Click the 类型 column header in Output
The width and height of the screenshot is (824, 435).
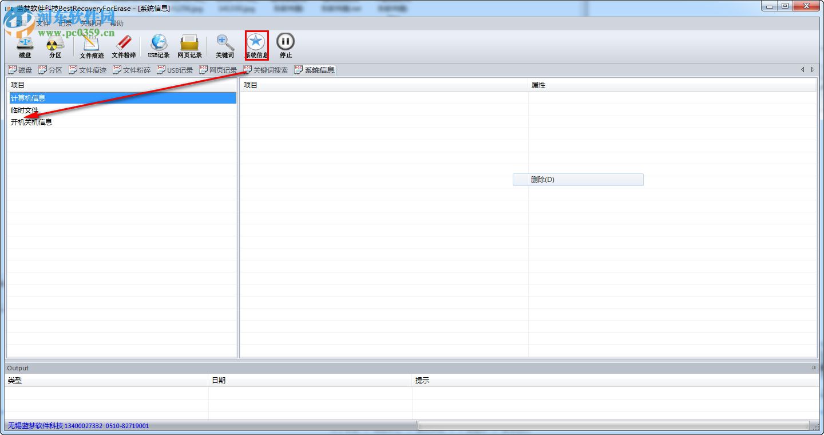[x=106, y=380]
